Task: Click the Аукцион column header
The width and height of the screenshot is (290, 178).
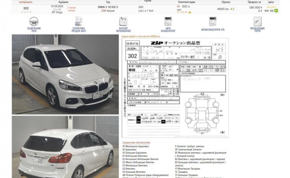Action: click(64, 2)
